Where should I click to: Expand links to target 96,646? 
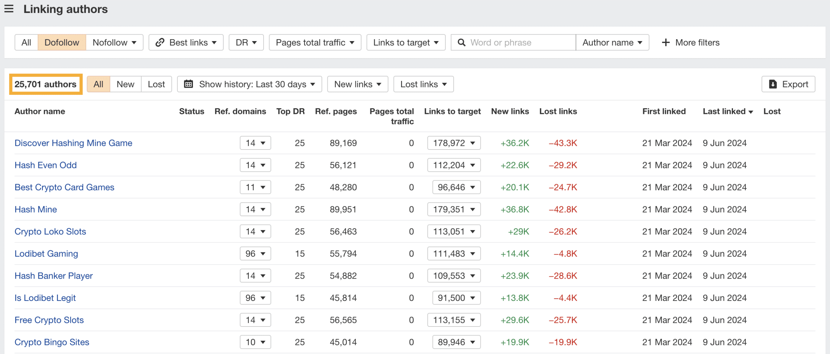pos(456,187)
